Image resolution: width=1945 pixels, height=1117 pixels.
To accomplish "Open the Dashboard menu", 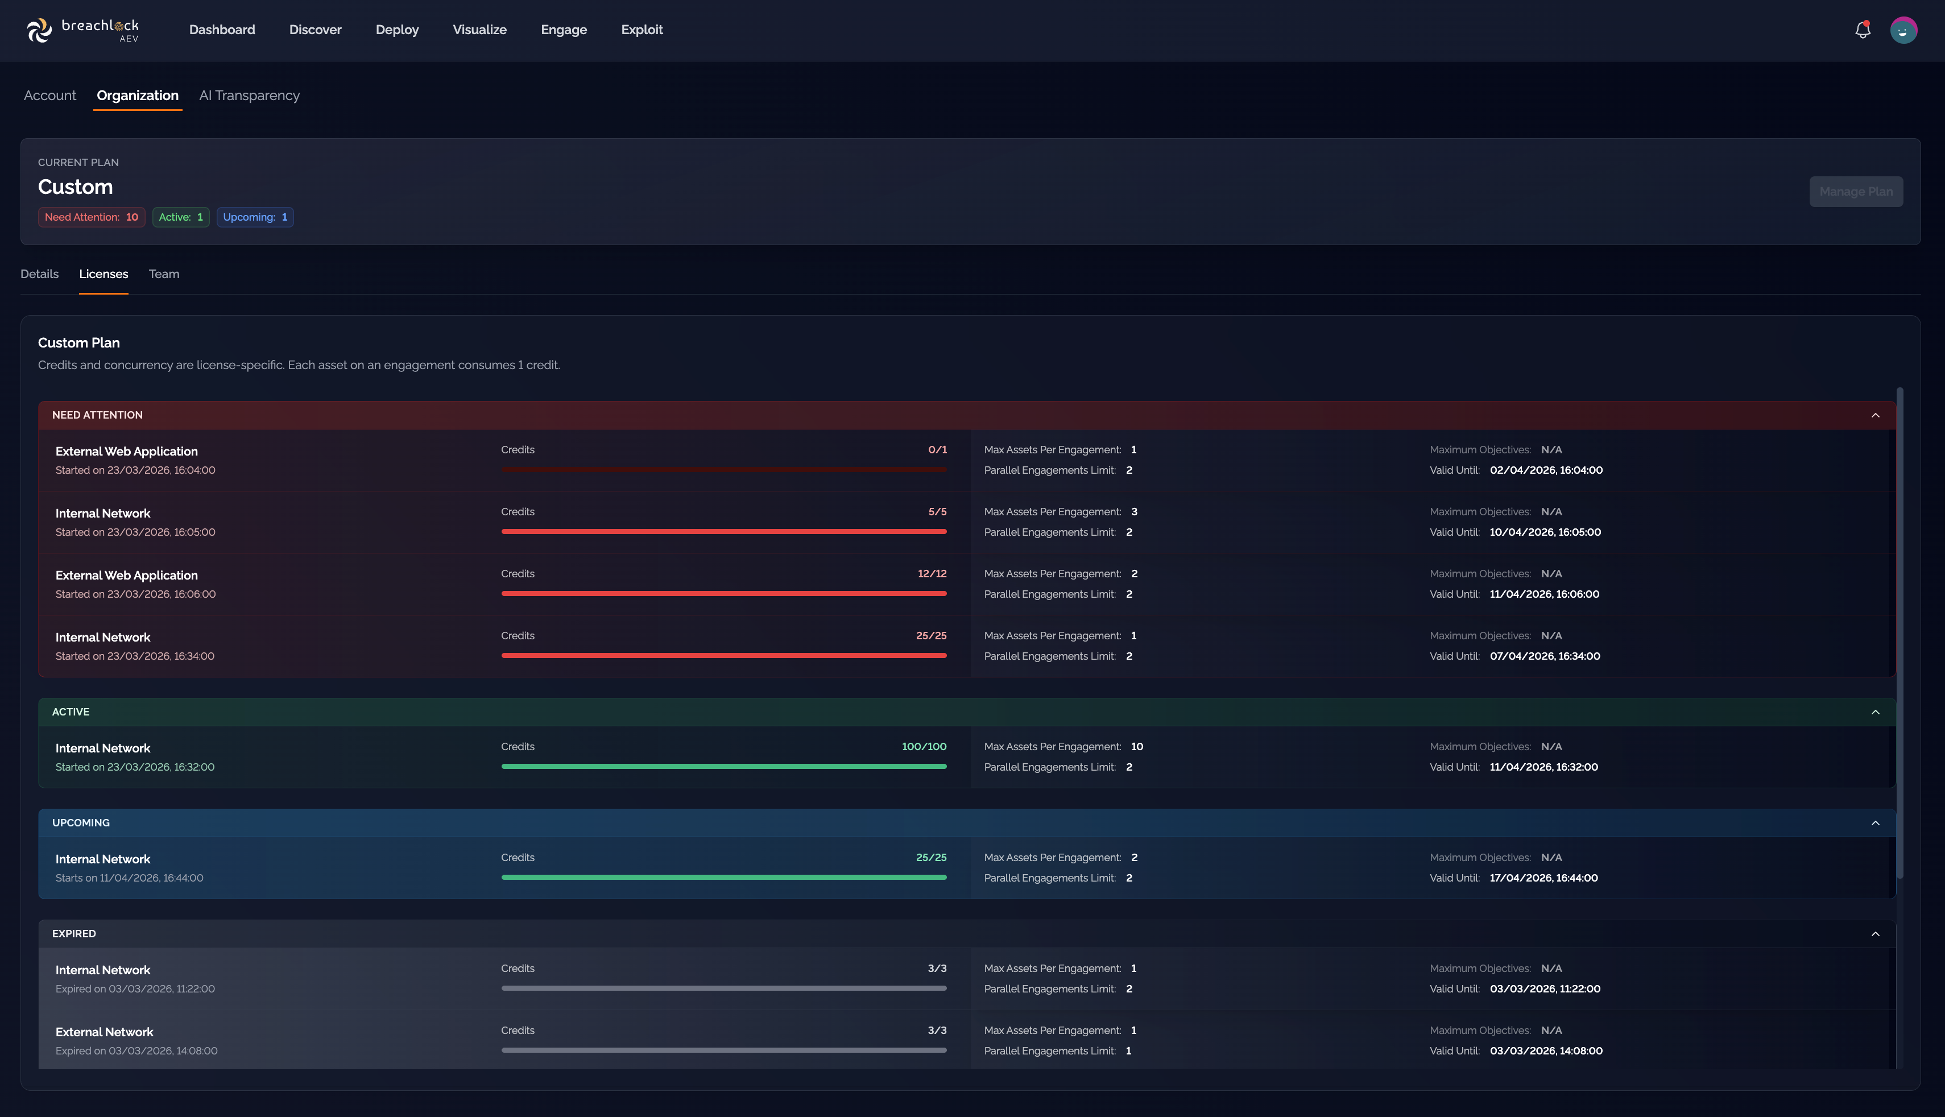I will (x=222, y=30).
